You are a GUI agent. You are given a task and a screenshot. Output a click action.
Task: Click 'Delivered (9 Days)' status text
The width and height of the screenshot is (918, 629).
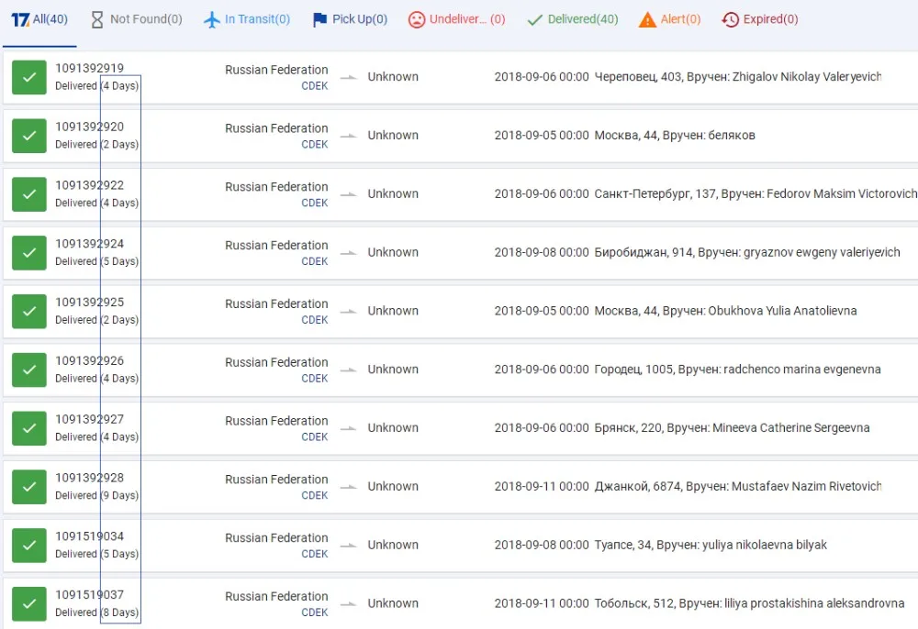coord(96,495)
